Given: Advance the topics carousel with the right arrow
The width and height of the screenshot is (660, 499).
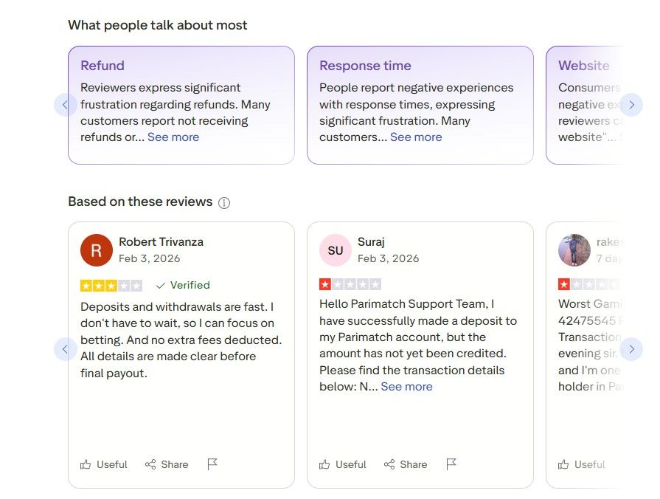Looking at the screenshot, I should coord(632,105).
